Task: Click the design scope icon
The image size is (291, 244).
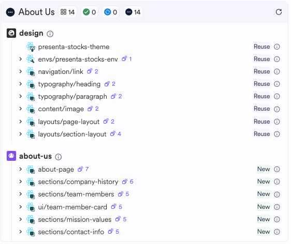Action: pos(11,33)
